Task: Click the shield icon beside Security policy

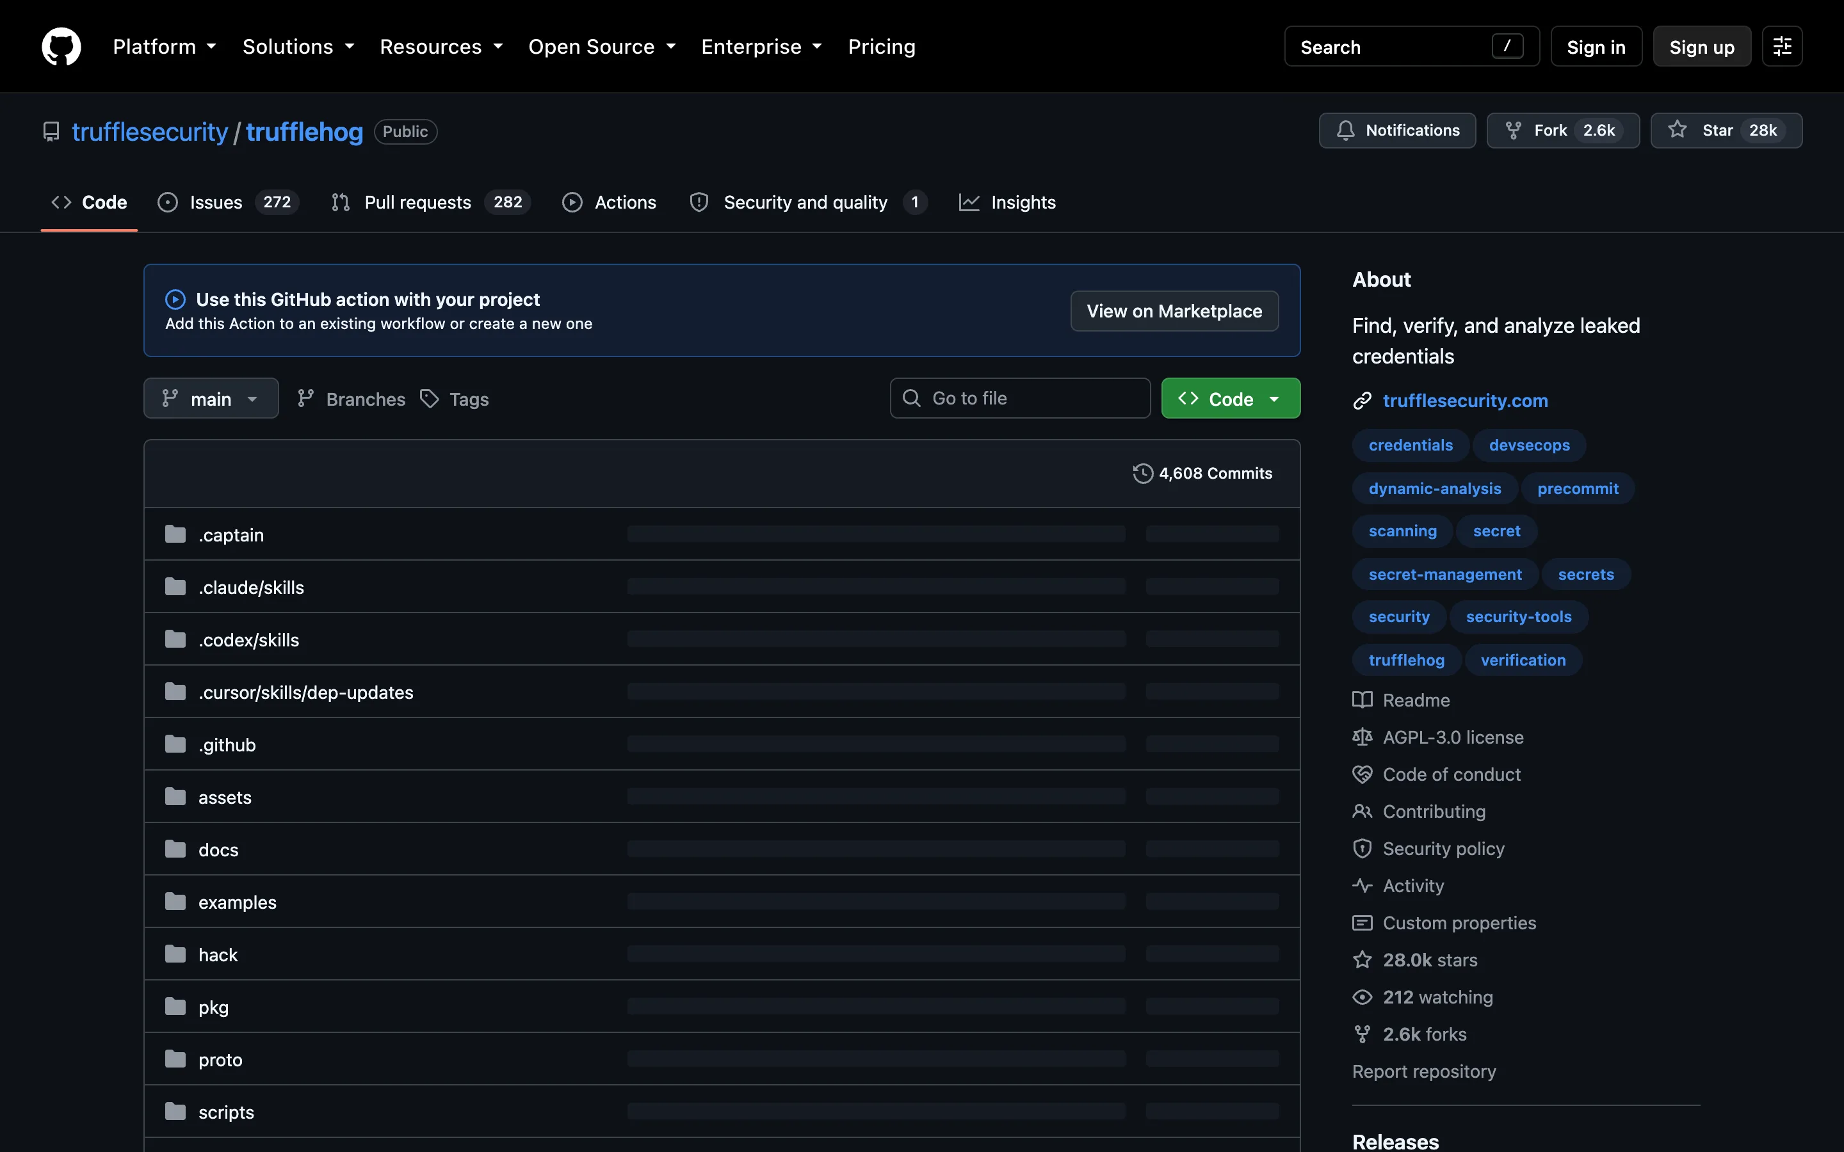Action: point(1362,849)
